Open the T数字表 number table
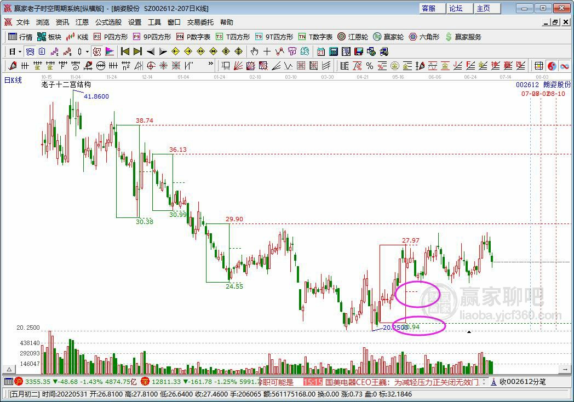The width and height of the screenshot is (574, 402). point(315,37)
